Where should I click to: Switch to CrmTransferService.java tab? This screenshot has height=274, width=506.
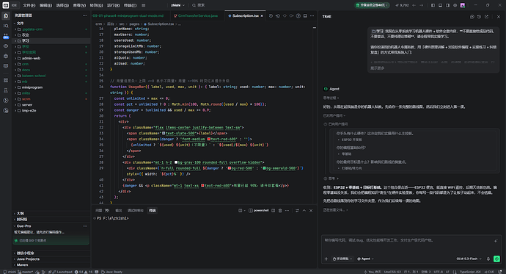click(197, 15)
